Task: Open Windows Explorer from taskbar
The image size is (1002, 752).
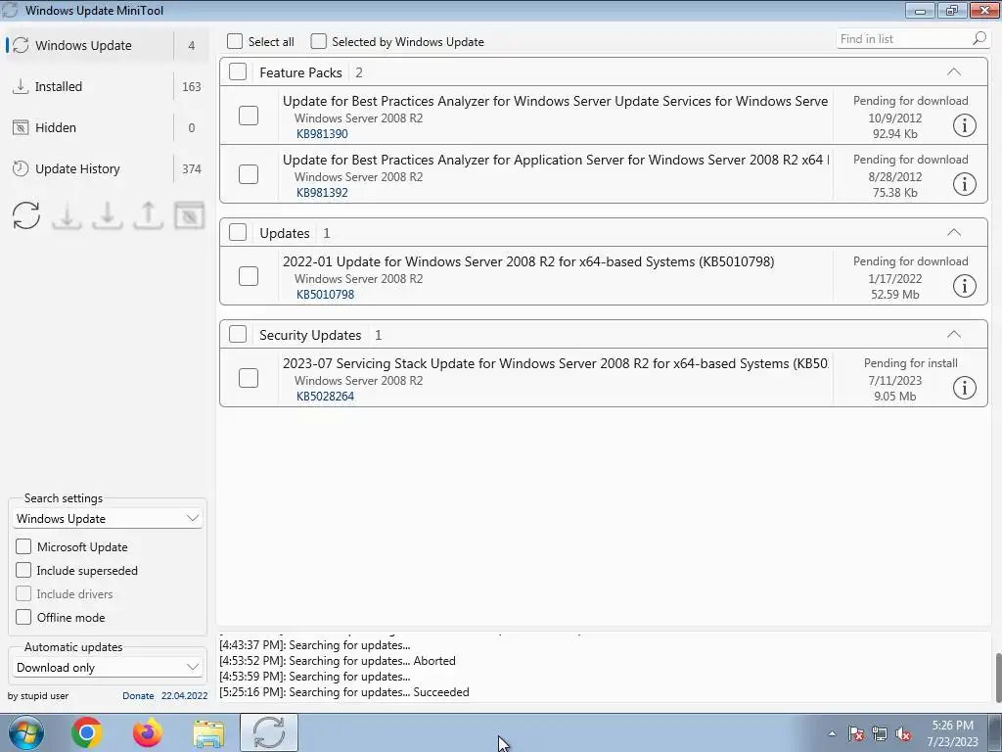Action: (x=208, y=732)
